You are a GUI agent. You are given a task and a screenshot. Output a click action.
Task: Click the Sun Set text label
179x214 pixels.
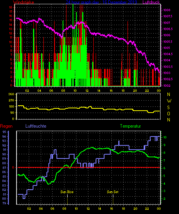click(x=113, y=192)
